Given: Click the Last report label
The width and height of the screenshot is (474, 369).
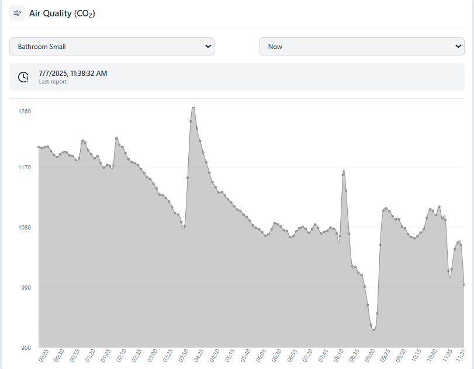Looking at the screenshot, I should [53, 82].
